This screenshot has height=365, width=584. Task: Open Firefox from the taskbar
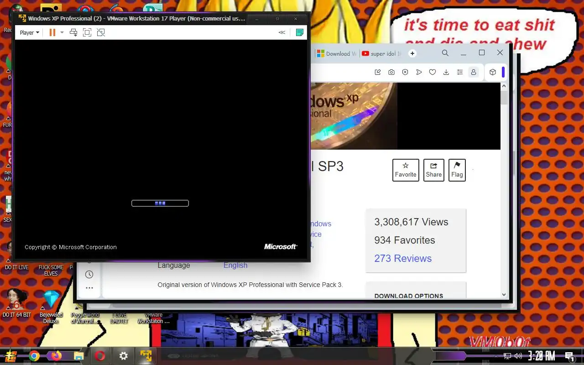[x=56, y=356]
